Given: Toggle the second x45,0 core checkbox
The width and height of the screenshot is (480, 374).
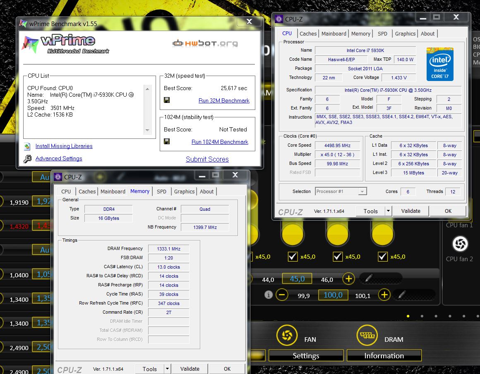Looking at the screenshot, I should coord(293,257).
